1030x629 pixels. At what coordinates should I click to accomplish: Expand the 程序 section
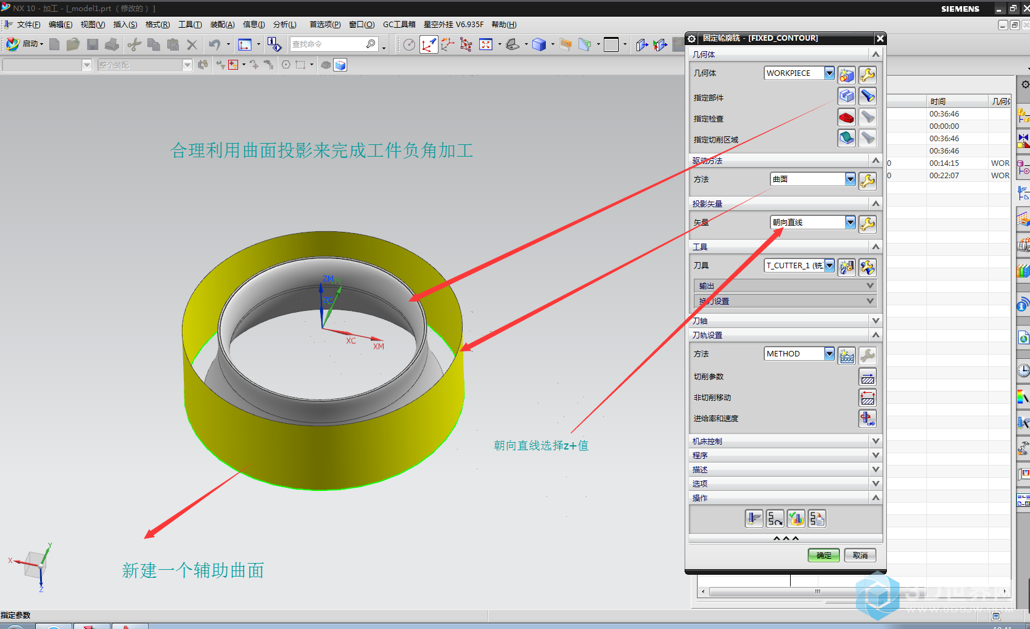point(785,455)
